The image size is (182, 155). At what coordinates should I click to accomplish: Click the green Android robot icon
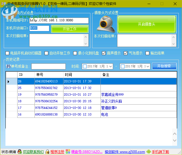click(x=149, y=152)
